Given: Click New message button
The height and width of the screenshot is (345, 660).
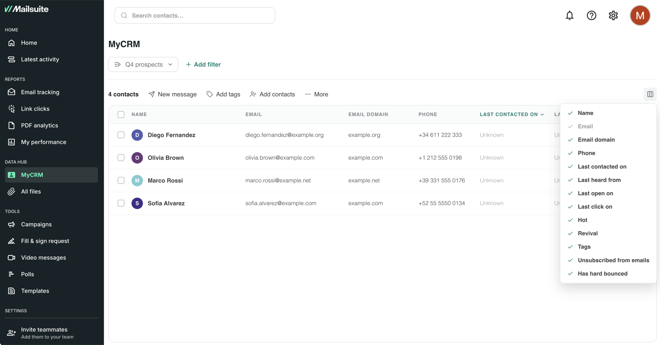Looking at the screenshot, I should [x=173, y=94].
